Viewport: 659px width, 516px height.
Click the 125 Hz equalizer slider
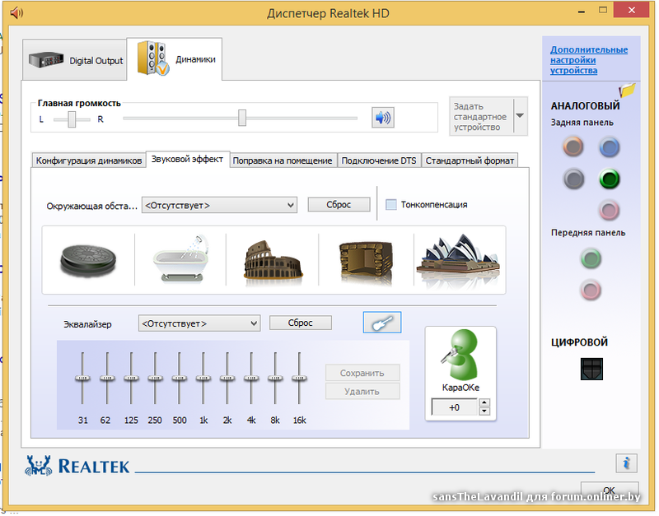[132, 380]
